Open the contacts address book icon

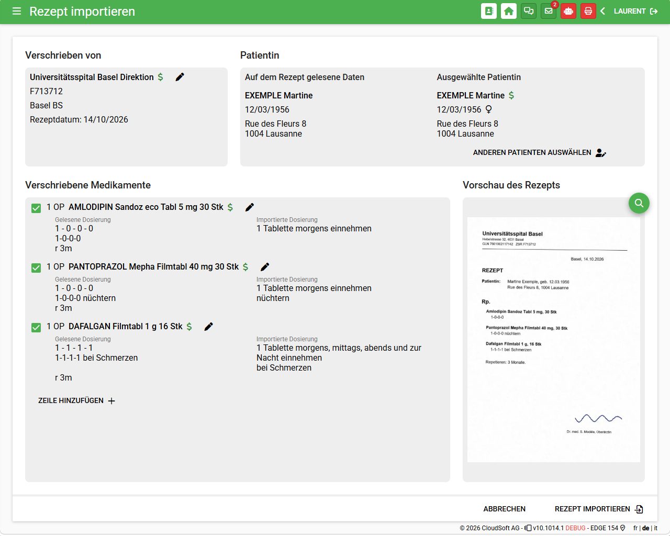489,11
